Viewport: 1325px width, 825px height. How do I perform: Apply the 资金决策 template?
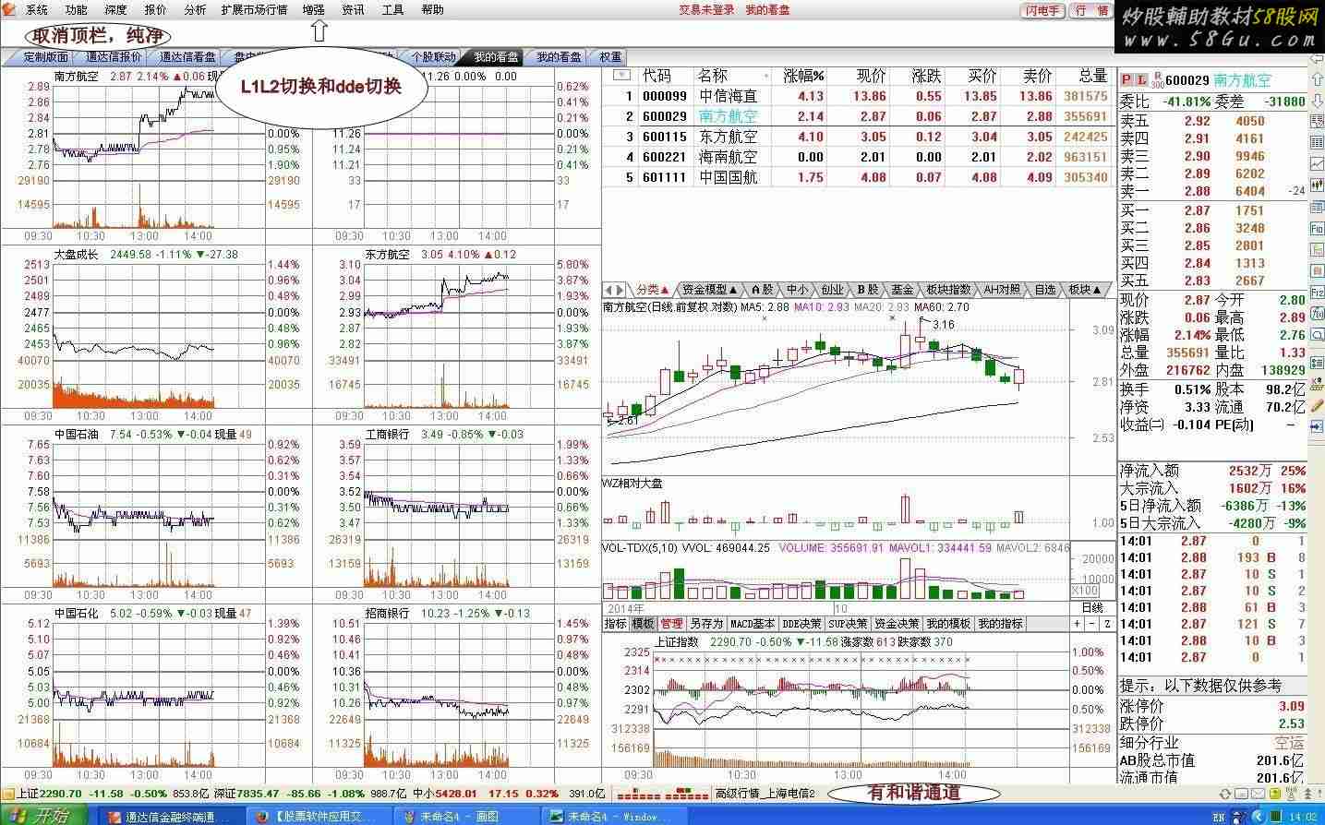point(897,624)
